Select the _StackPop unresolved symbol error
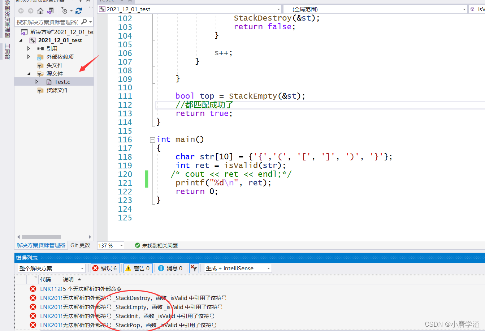Screen dimensions: 485x331 point(250,325)
